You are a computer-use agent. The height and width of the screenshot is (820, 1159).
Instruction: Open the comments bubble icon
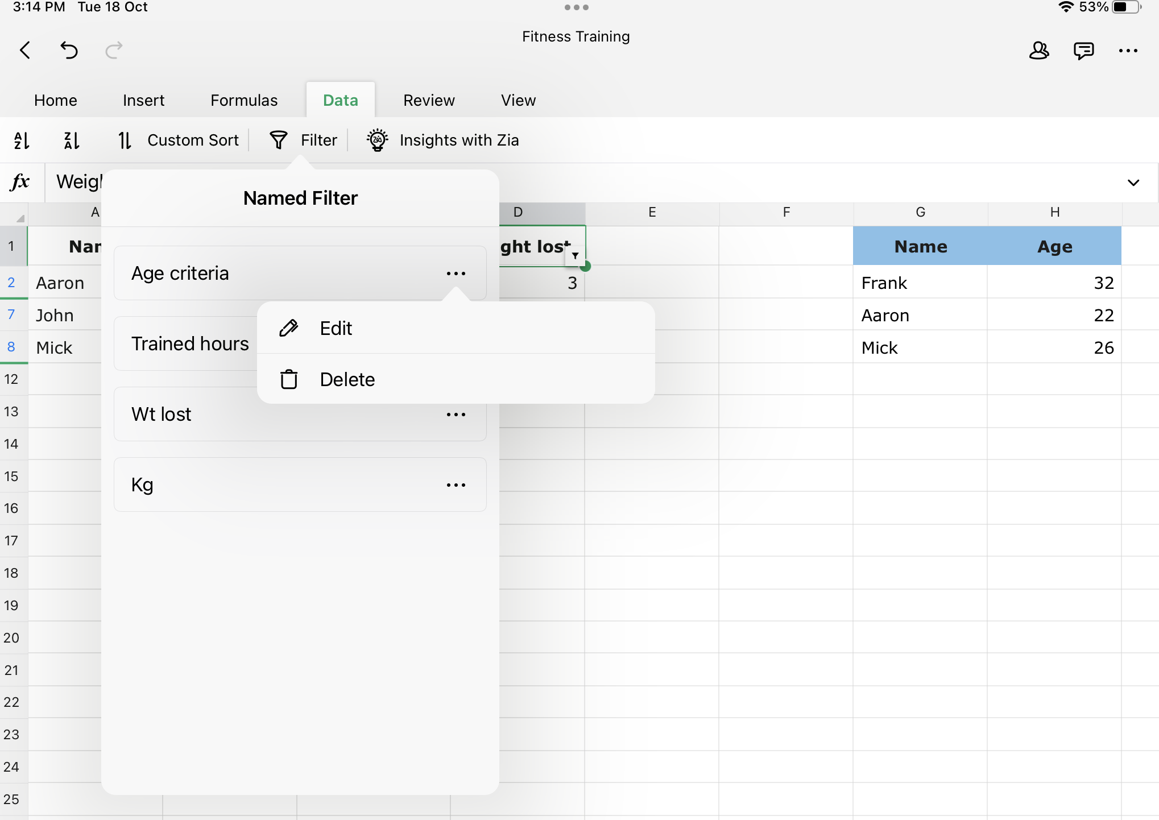click(1083, 51)
